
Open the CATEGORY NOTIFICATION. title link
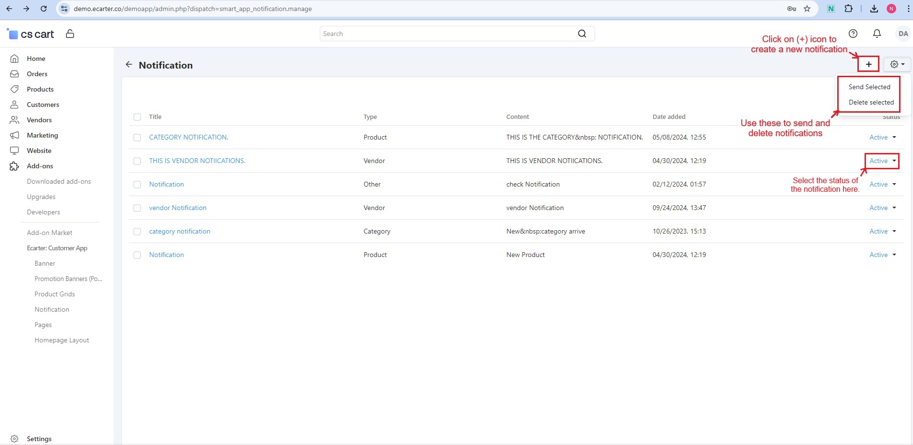tap(188, 137)
